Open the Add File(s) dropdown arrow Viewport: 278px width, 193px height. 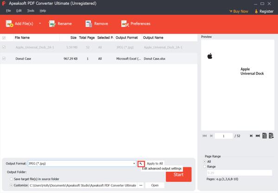click(x=40, y=23)
